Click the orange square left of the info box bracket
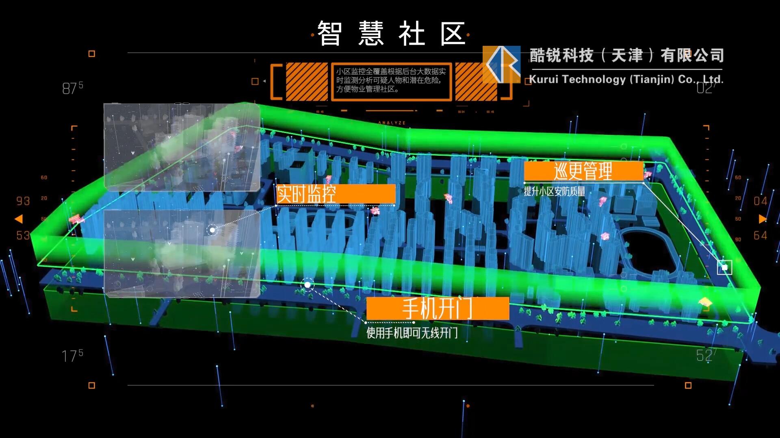This screenshot has height=438, width=780. coord(255,82)
